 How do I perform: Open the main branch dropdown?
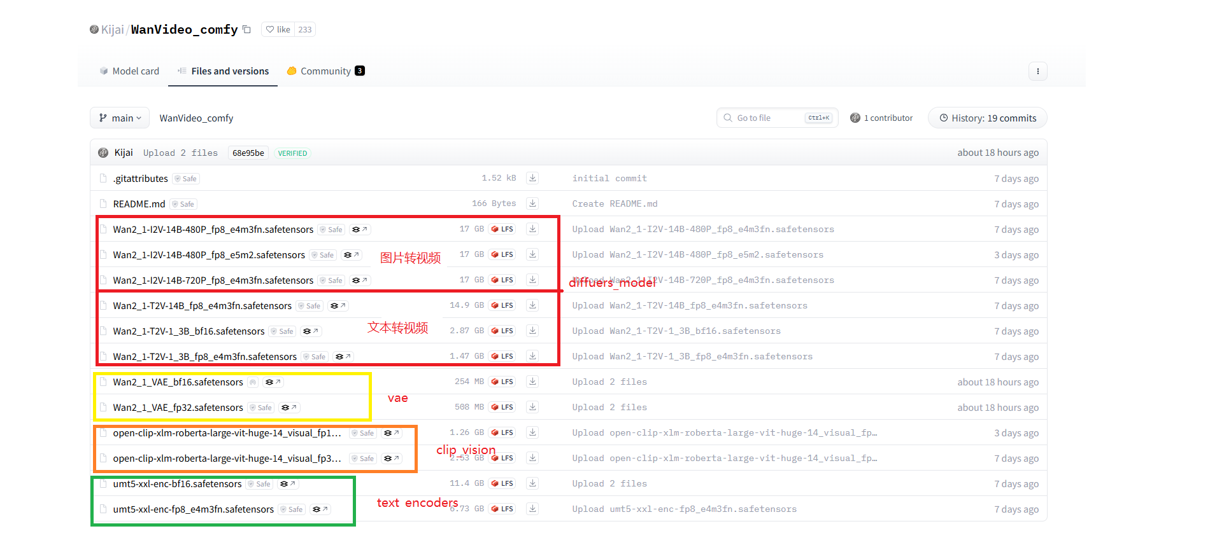tap(120, 118)
